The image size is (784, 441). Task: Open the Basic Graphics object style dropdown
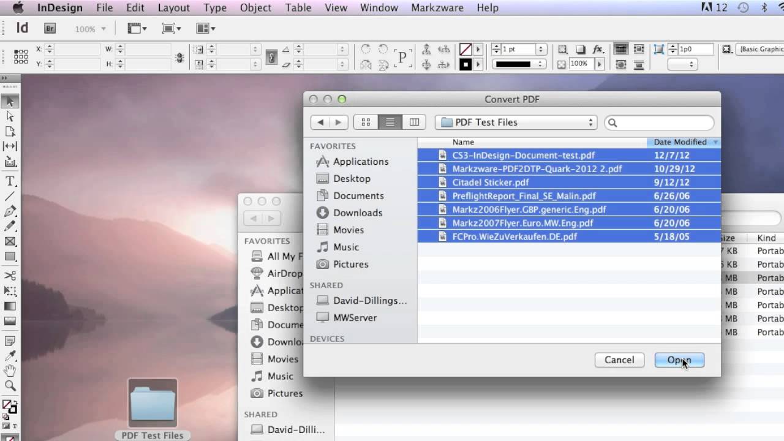[761, 49]
